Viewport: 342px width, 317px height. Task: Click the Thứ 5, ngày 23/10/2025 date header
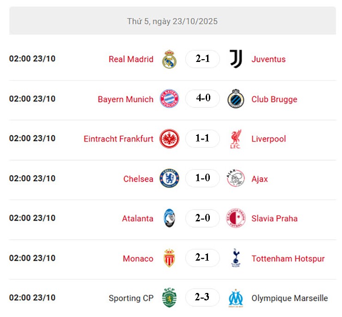tap(172, 21)
